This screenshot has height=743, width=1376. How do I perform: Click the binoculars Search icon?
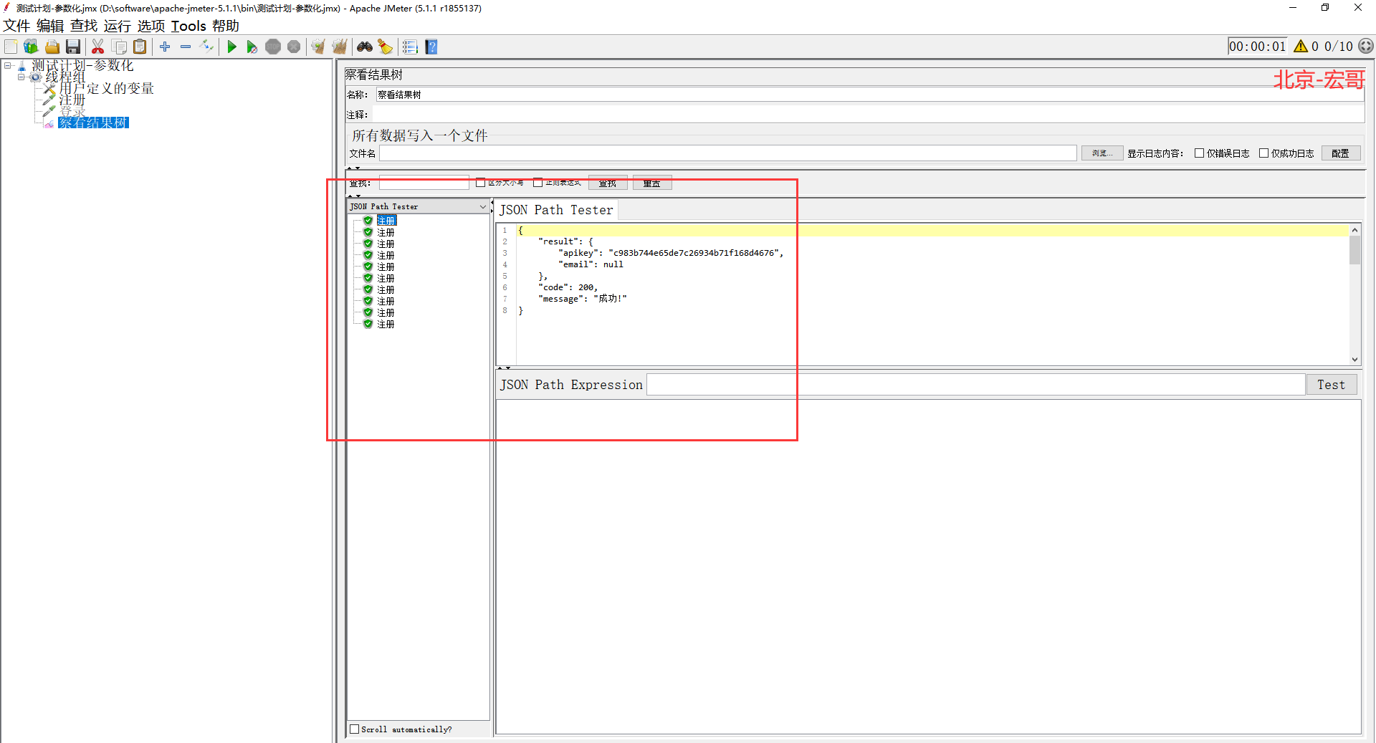365,47
